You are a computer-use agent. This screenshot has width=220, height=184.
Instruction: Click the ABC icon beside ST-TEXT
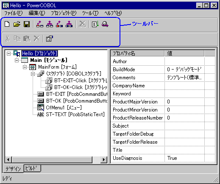point(41,114)
